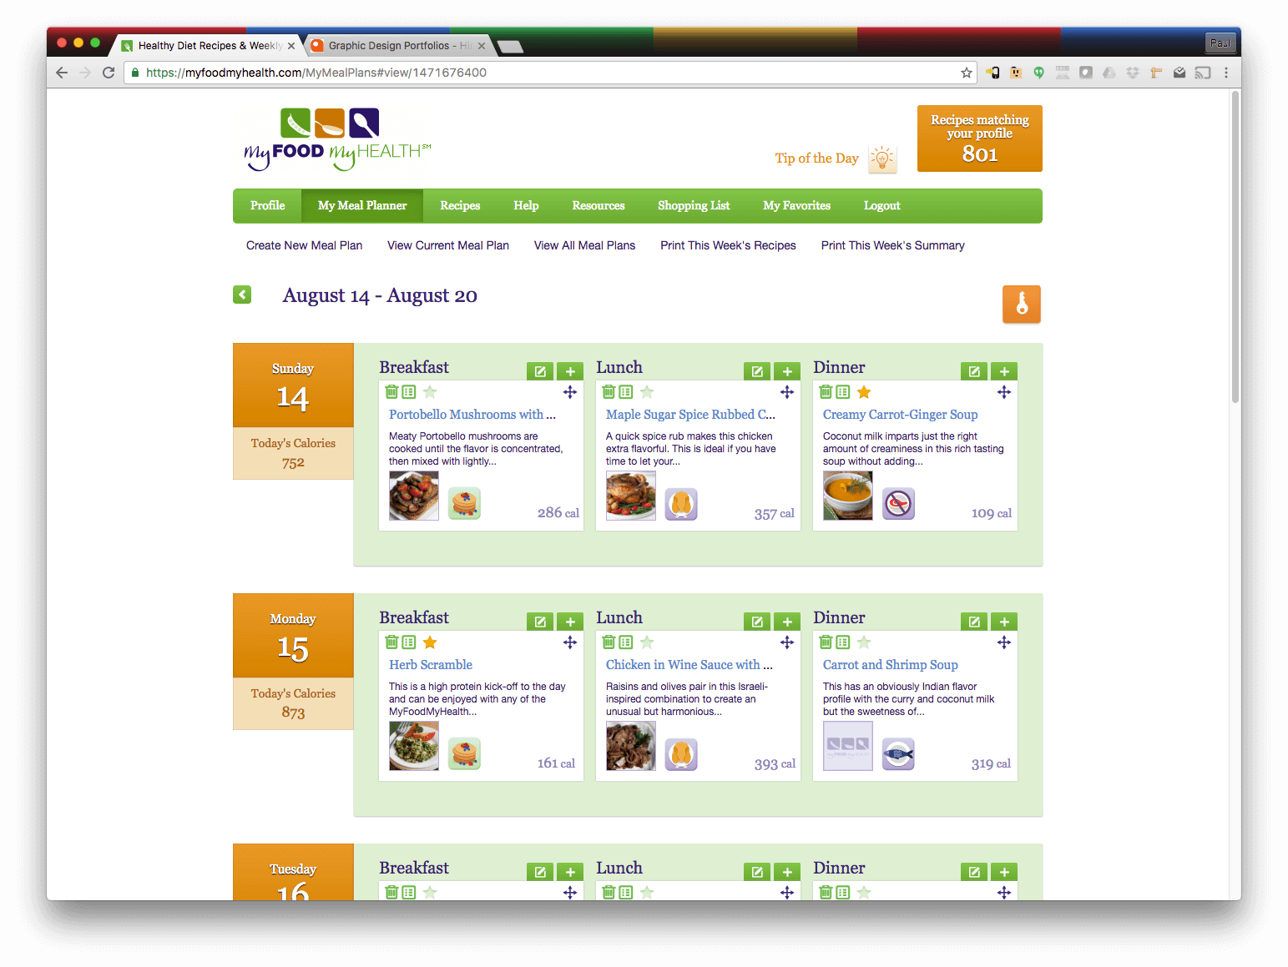Favorite Tuesday Breakfast recipe star
Viewport: 1288px width, 967px height.
click(x=430, y=892)
